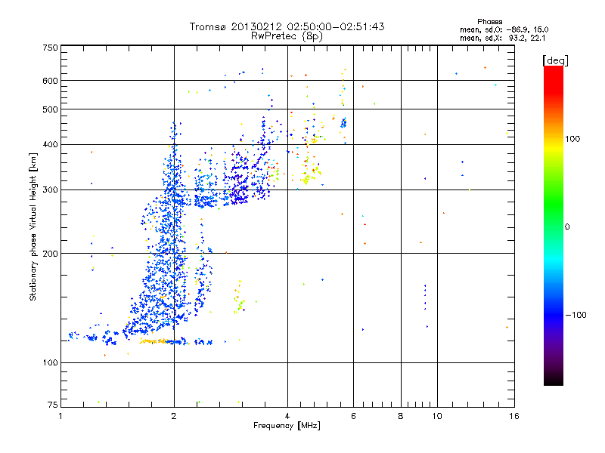Click the colorbar label '0'
Viewport: 605px width, 453px height.
(x=567, y=226)
